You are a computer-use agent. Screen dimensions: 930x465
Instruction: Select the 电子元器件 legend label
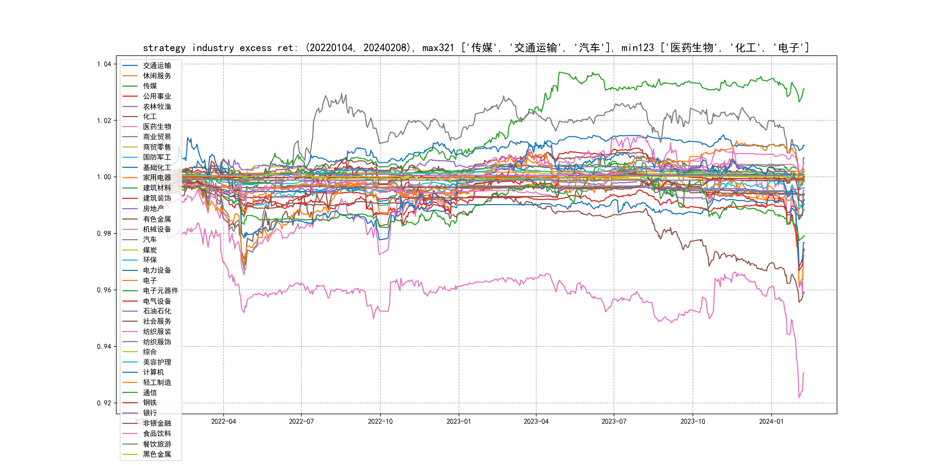point(160,290)
